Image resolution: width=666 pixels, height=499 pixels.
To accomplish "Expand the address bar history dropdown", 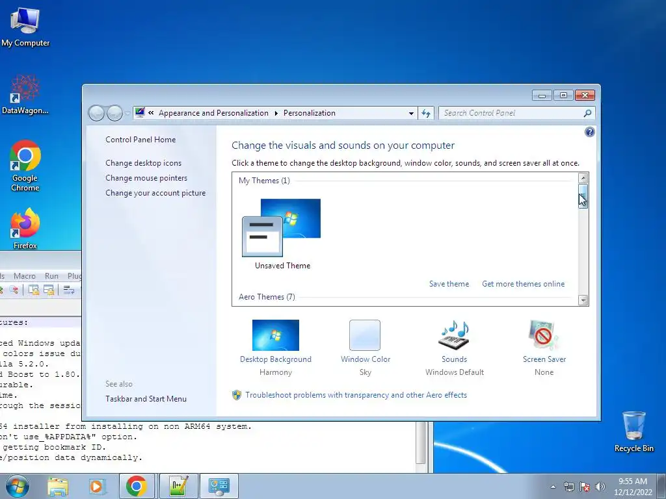I will pos(411,113).
